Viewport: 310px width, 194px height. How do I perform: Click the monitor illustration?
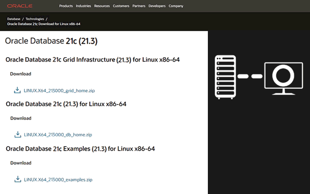[283, 79]
